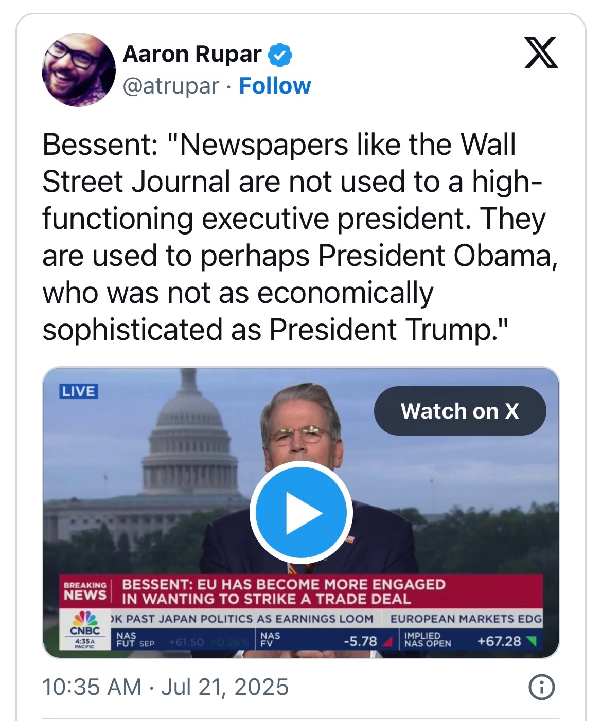Click the Bessent quote tweet text
Screen dimensions: 602x721
pos(298,237)
